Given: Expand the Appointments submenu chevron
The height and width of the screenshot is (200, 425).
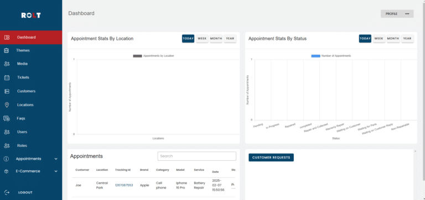Looking at the screenshot, I should point(56,159).
